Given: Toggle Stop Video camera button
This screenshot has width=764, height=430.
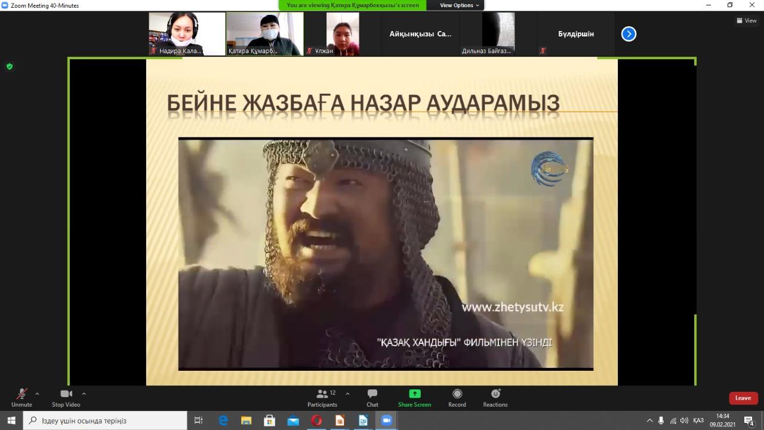Looking at the screenshot, I should click(66, 397).
